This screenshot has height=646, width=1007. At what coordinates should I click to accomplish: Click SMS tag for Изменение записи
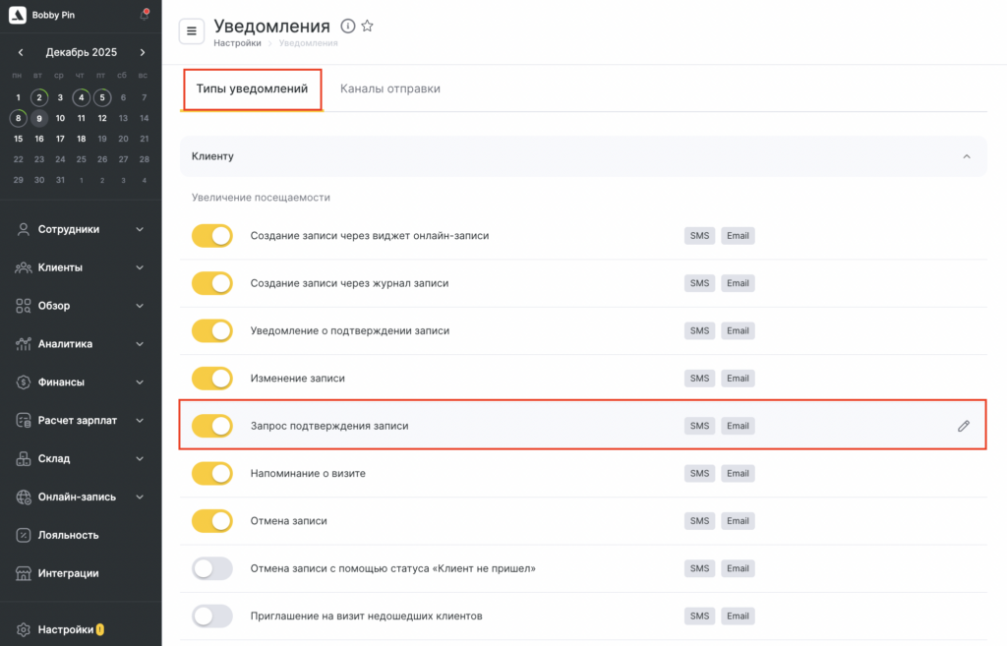click(x=699, y=379)
